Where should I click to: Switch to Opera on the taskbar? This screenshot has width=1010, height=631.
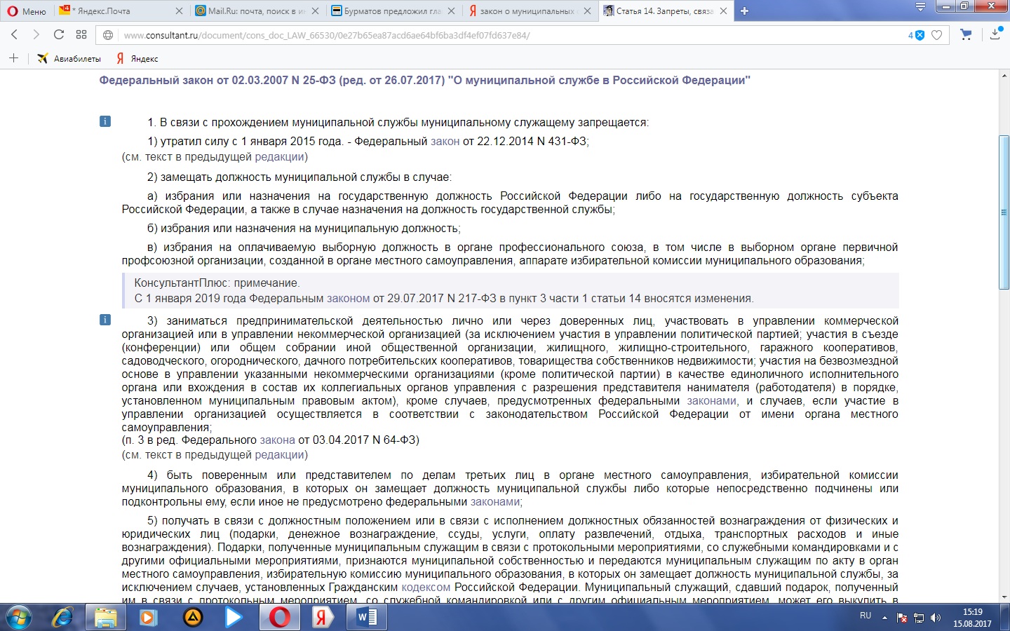[280, 618]
